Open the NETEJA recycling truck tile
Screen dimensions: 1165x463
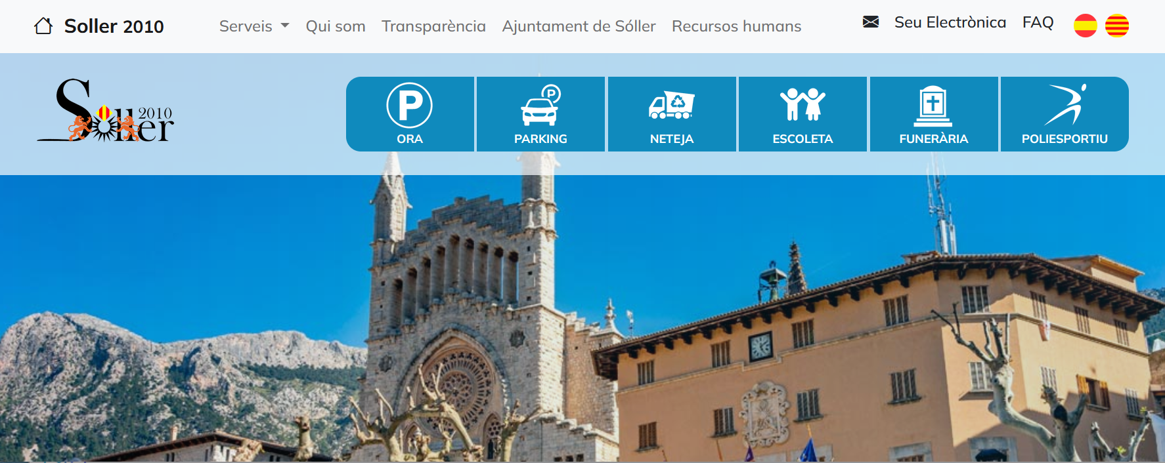672,114
